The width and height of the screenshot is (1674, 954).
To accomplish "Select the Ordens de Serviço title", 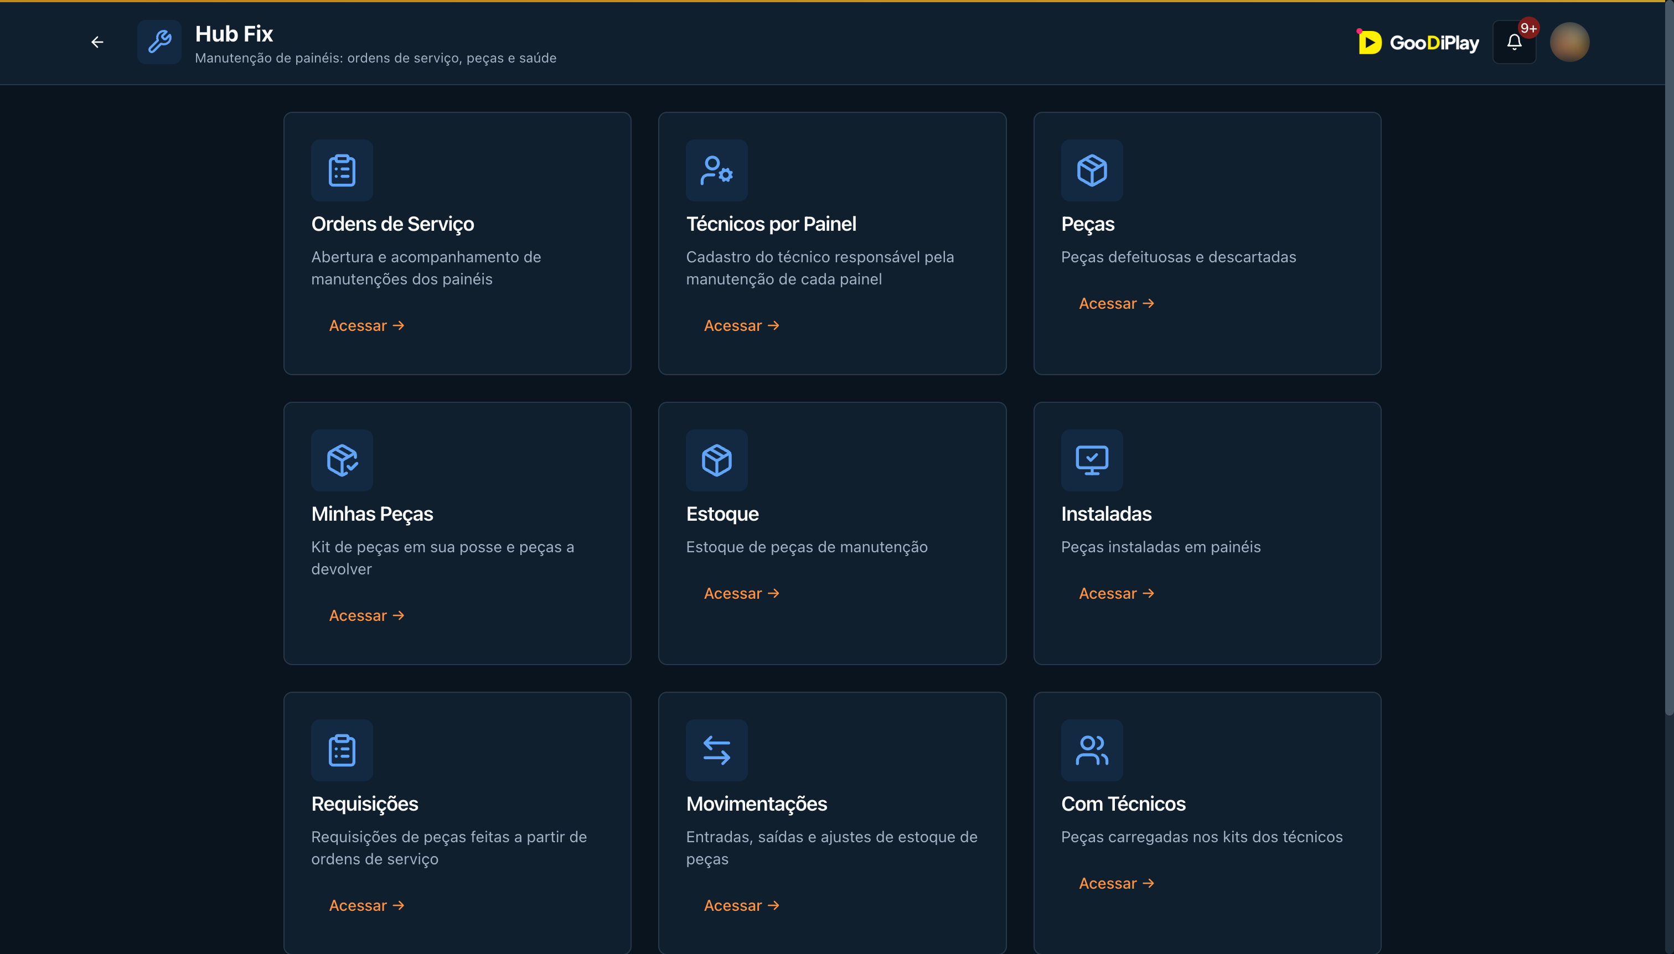I will (392, 224).
